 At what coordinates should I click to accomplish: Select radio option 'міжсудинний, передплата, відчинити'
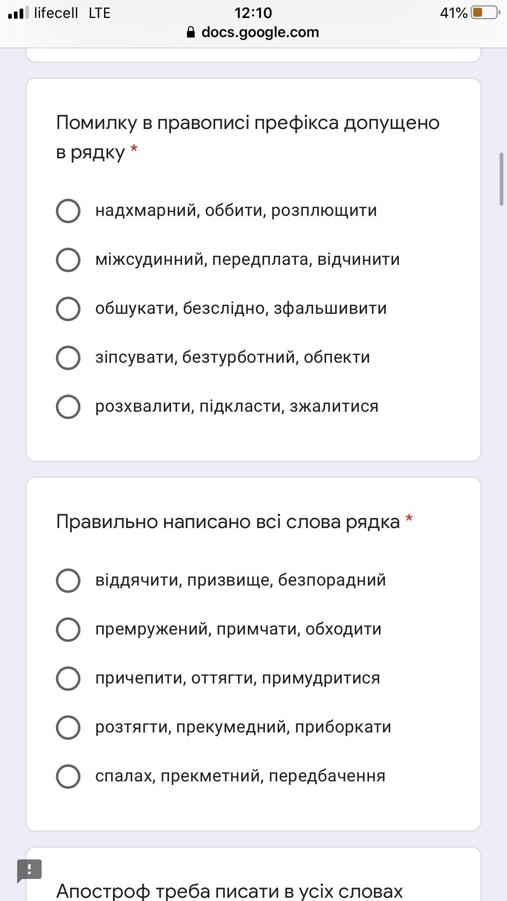click(x=68, y=260)
